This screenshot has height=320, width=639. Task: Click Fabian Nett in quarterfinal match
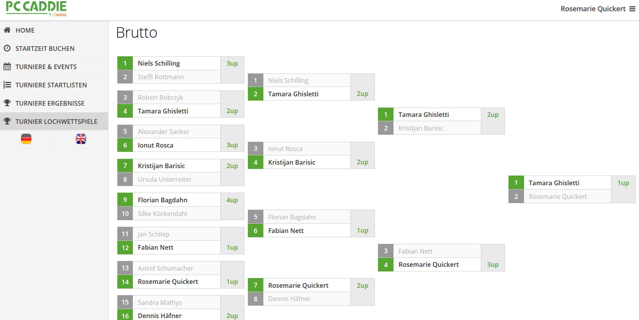point(286,231)
